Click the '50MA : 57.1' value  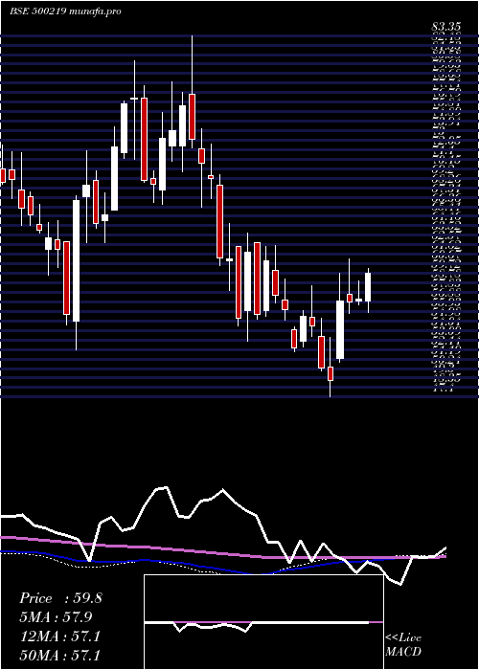[59, 655]
